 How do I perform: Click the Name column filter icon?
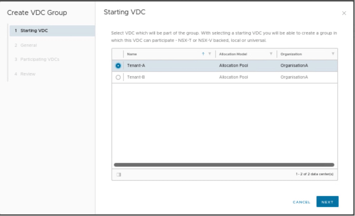210,54
